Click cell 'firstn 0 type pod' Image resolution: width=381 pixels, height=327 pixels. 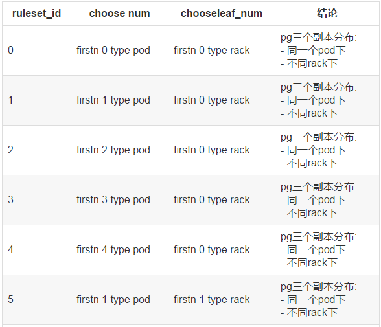119,51
